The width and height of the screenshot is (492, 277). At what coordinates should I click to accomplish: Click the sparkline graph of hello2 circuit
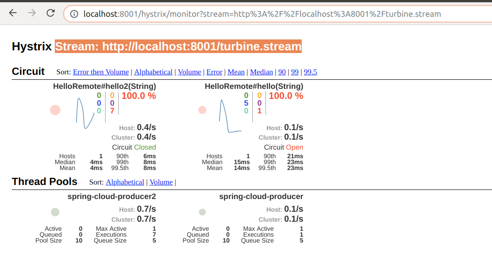(85, 113)
